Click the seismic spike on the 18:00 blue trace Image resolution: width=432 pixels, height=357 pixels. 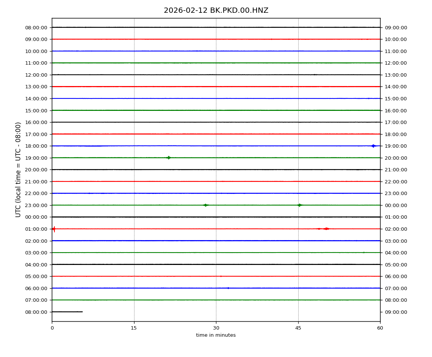[373, 146]
